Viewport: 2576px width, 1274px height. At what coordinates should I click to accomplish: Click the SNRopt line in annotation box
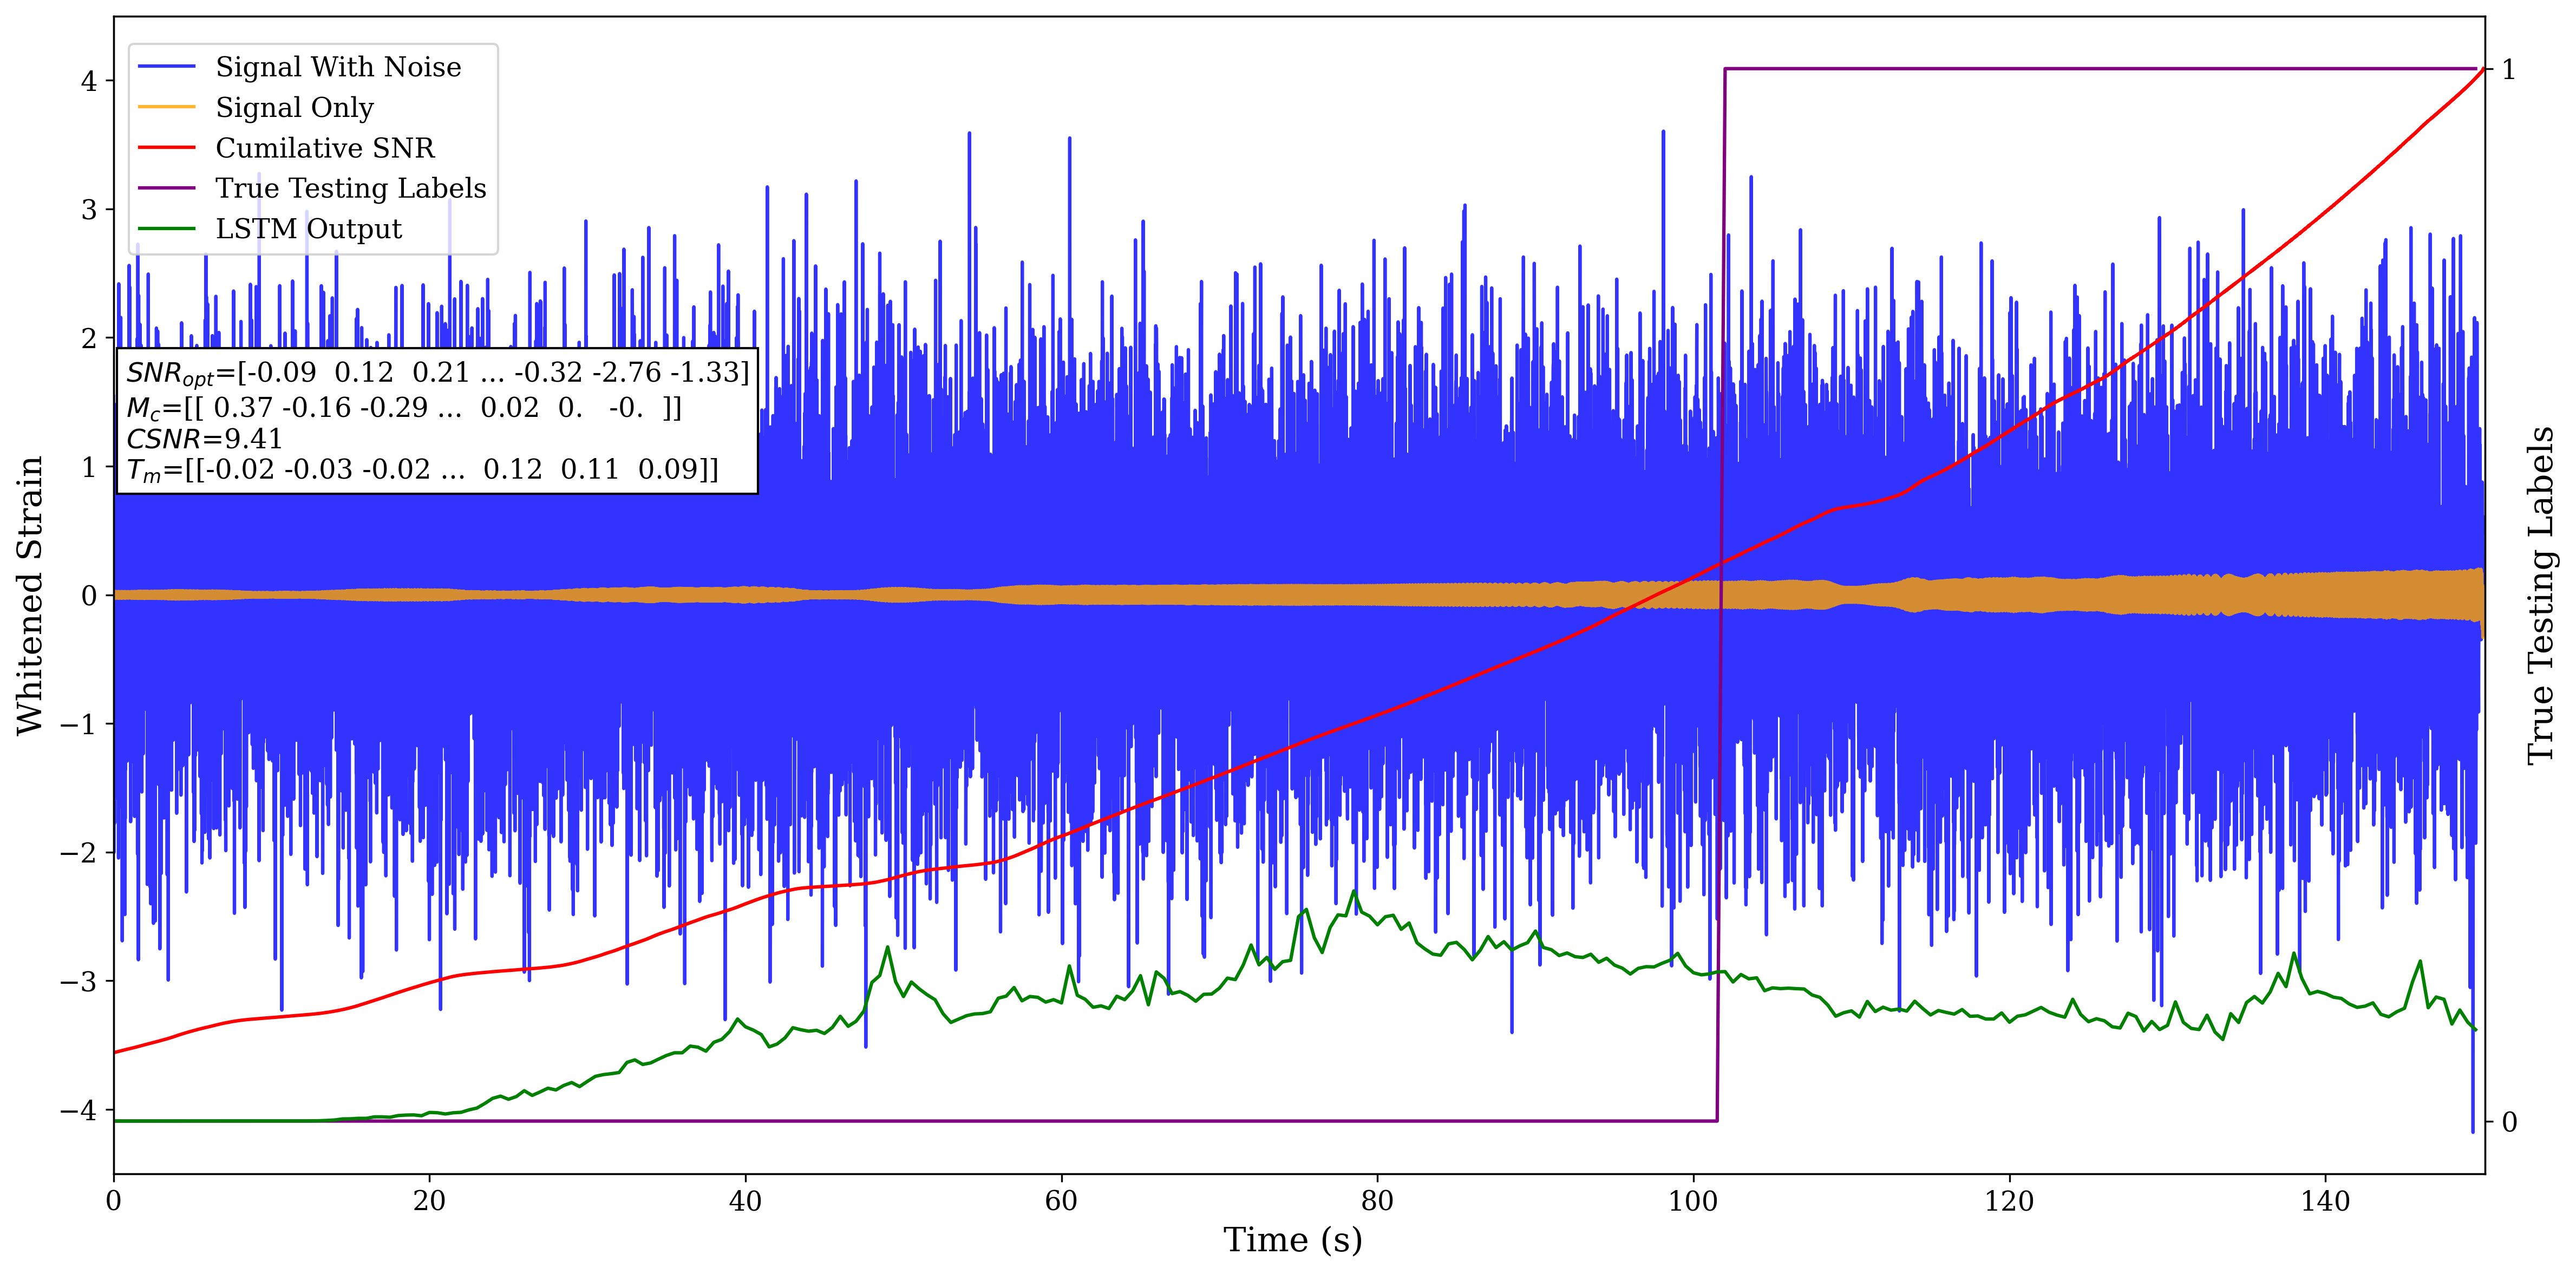437,373
